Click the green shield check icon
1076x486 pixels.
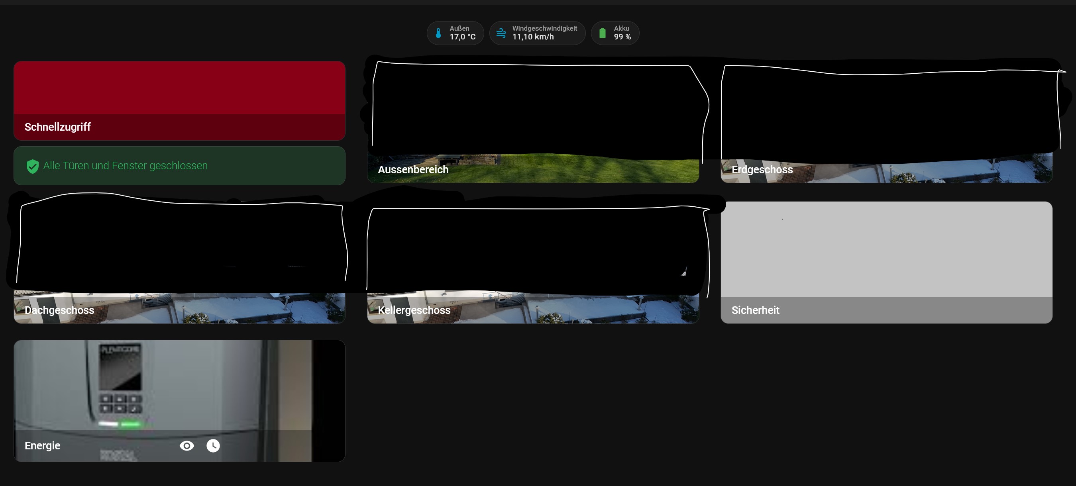tap(33, 166)
